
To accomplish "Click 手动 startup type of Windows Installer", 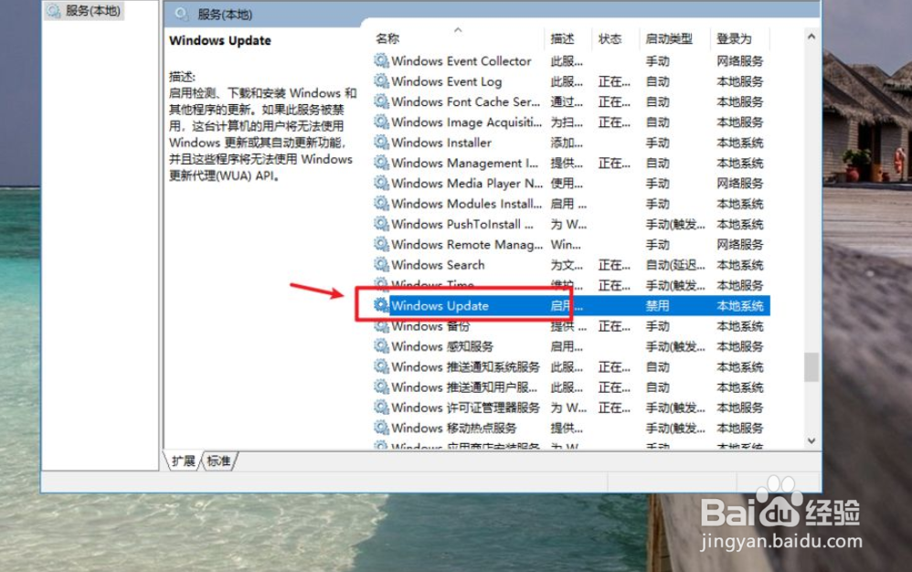I will click(x=657, y=143).
